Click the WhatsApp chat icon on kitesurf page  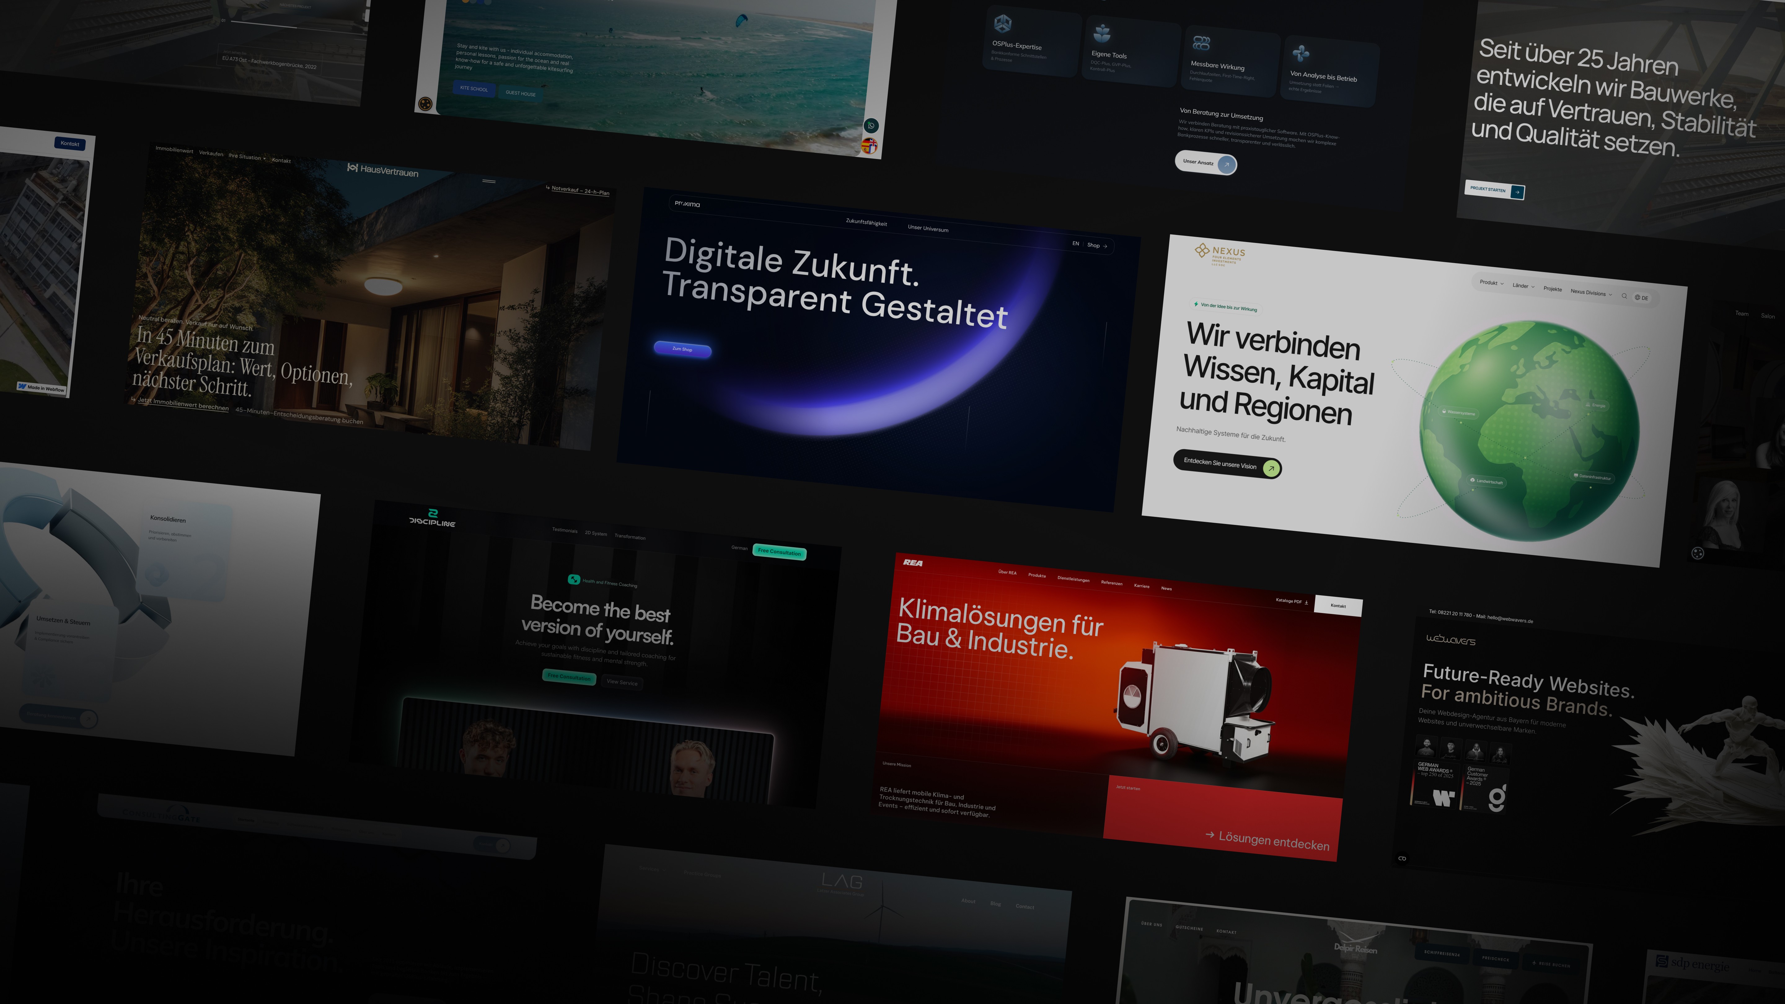pos(871,126)
